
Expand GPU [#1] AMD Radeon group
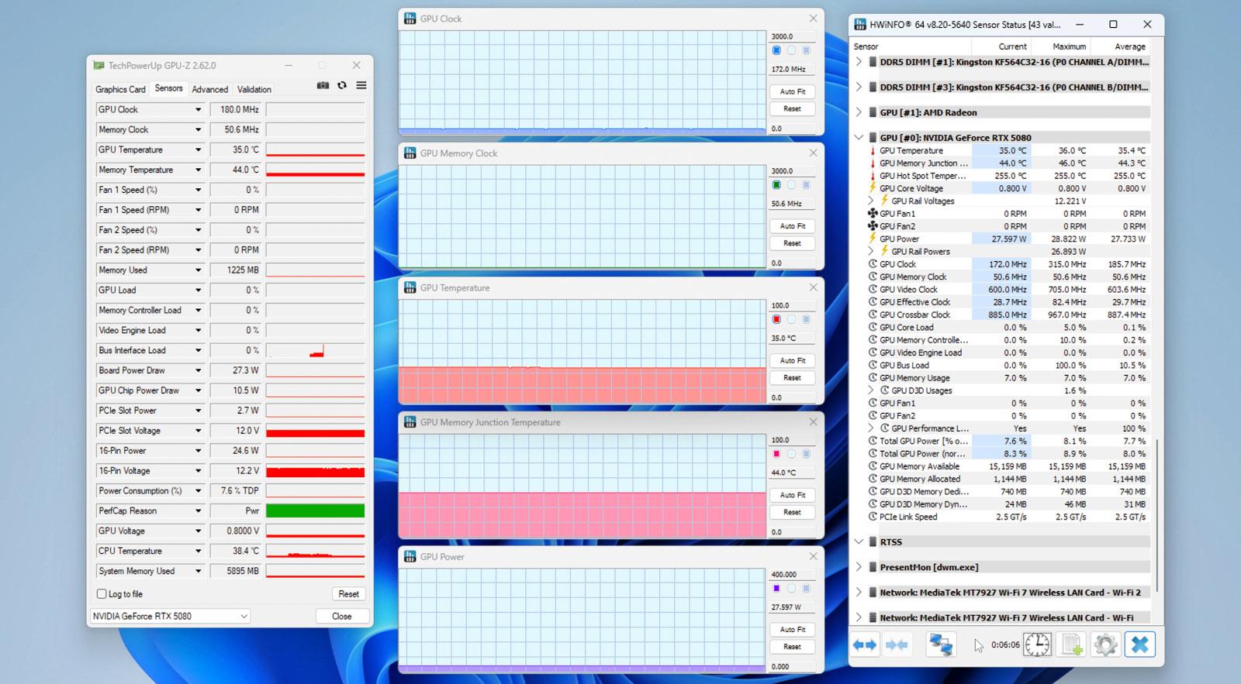pos(859,112)
